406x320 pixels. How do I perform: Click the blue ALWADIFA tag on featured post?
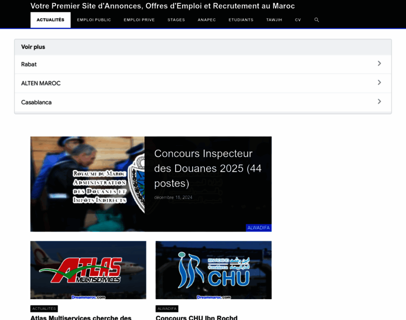259,228
